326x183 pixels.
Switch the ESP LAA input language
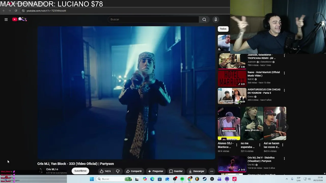(299, 179)
